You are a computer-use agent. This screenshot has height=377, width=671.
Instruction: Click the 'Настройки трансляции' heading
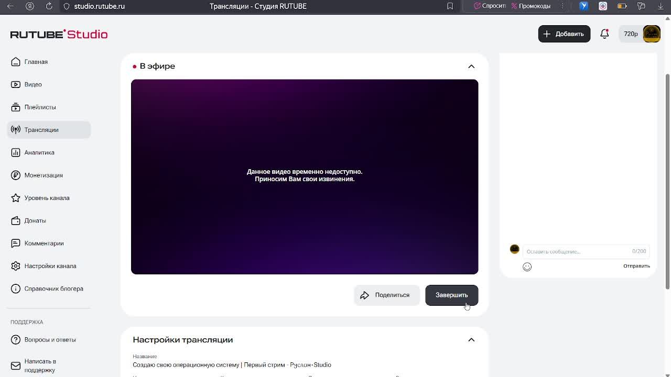click(182, 340)
